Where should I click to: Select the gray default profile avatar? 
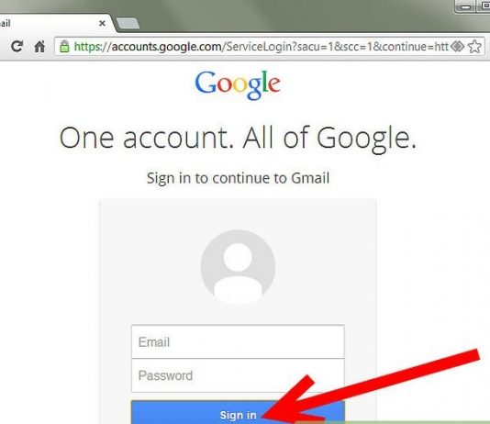point(238,267)
